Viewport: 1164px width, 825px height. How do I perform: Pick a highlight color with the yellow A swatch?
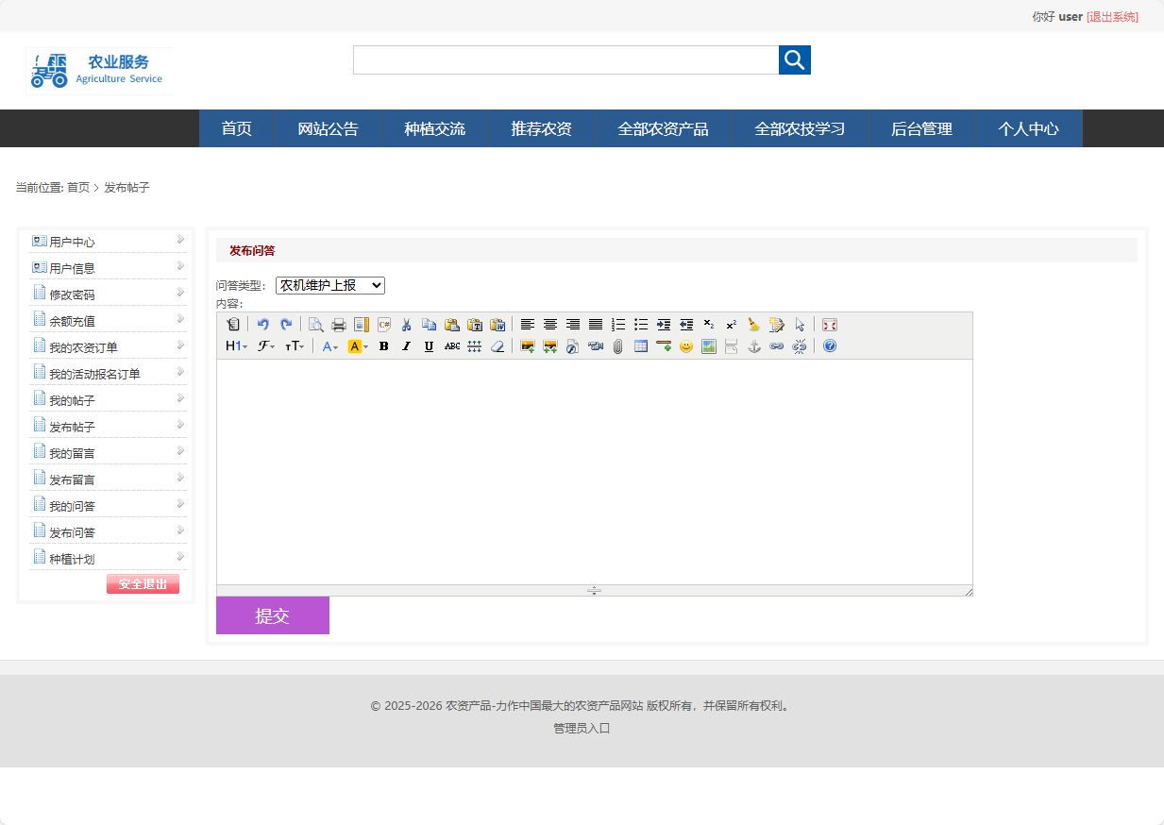[354, 346]
